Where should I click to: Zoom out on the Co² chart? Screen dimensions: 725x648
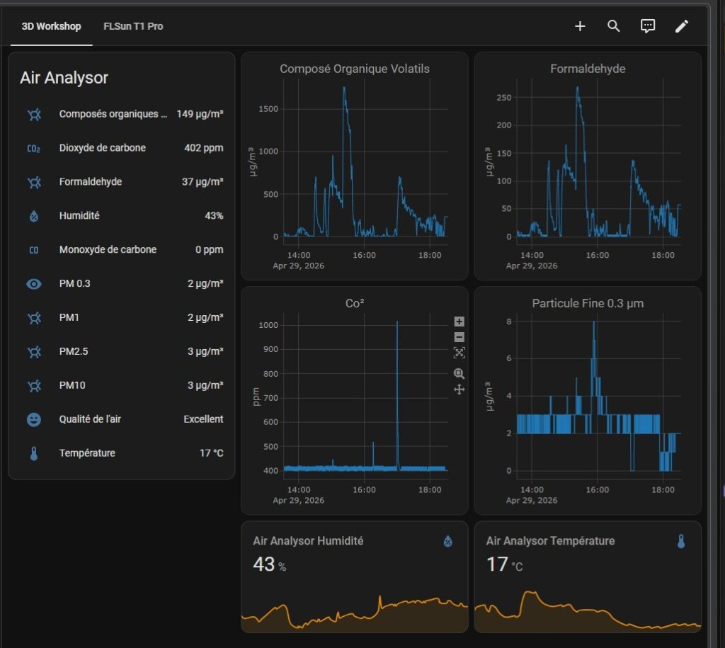459,337
